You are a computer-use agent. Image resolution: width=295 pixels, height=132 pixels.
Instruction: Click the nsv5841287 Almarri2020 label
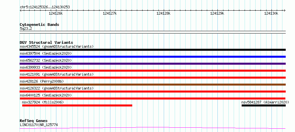[265, 102]
